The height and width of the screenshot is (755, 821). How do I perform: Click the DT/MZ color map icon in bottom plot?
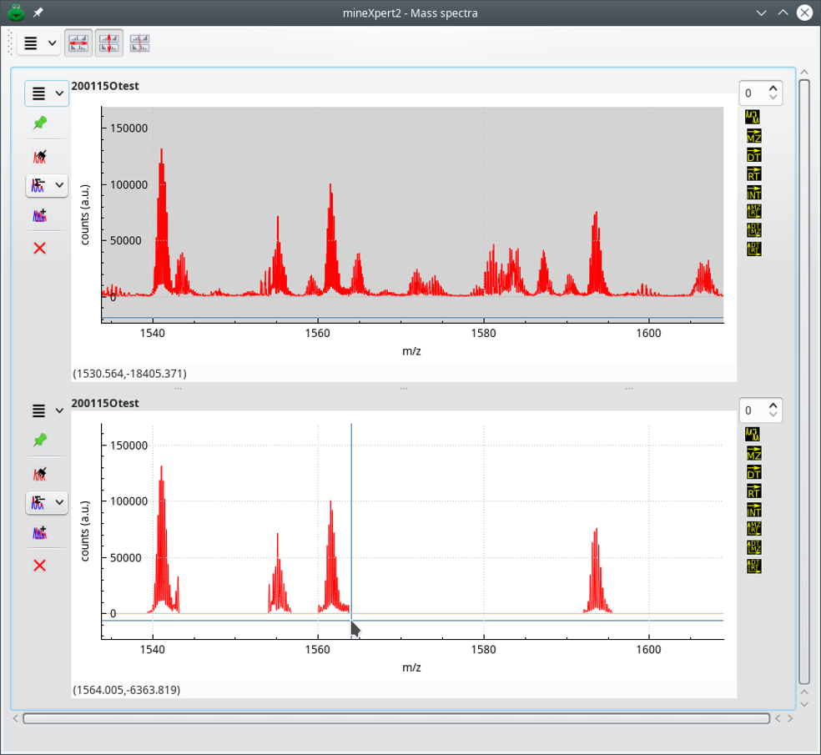click(753, 547)
